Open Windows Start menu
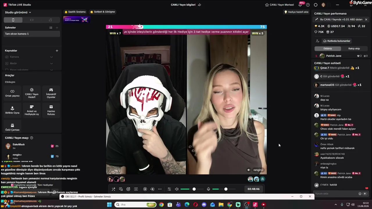The image size is (372, 209). 109,205
